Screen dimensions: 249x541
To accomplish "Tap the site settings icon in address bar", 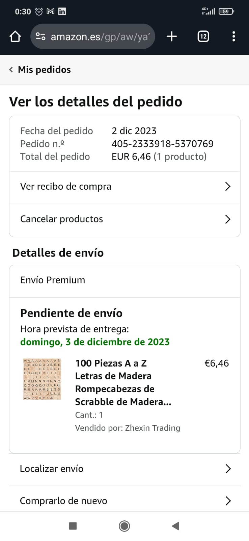I will point(40,37).
